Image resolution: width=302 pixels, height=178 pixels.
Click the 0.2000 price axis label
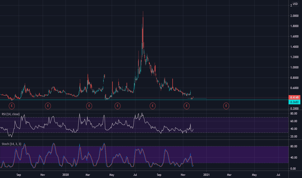(x=295, y=108)
